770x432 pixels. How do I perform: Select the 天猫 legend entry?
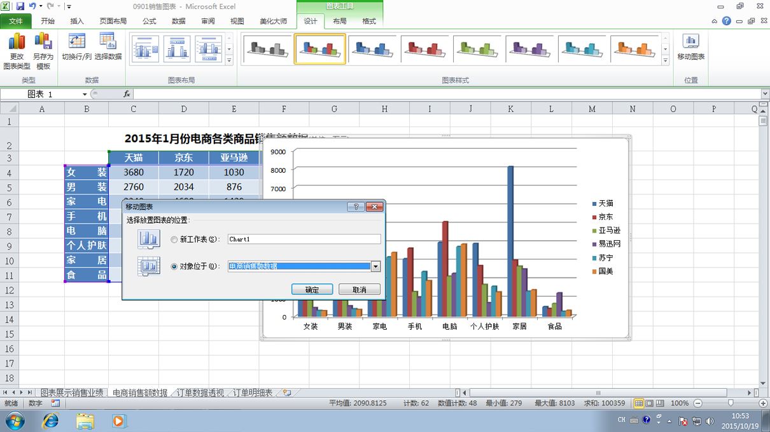click(x=602, y=203)
